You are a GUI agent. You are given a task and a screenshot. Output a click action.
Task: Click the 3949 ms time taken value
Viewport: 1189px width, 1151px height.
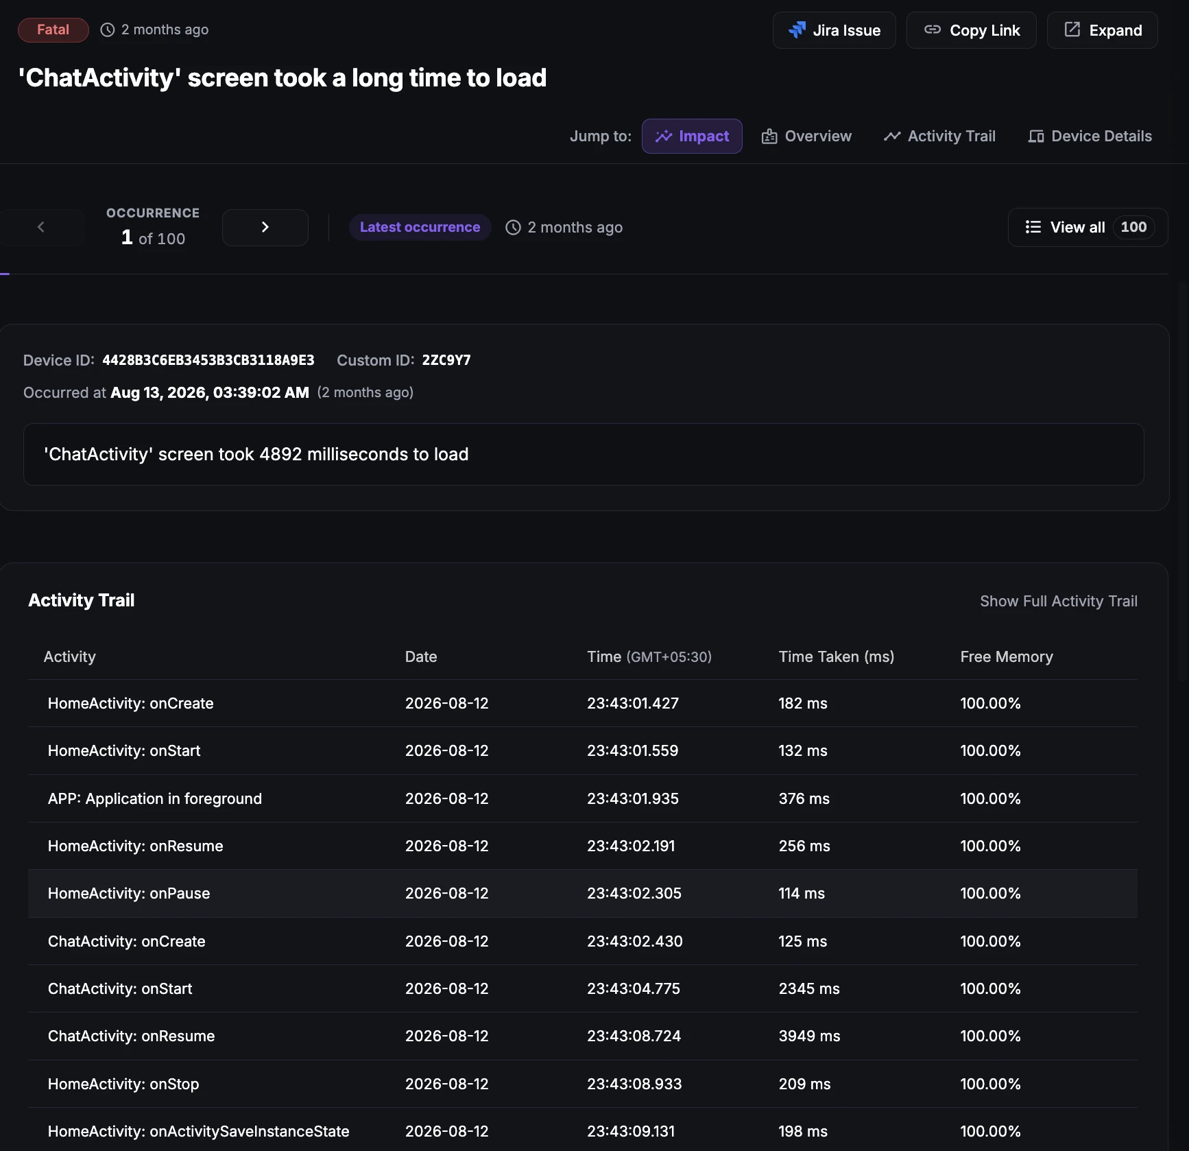click(x=809, y=1036)
